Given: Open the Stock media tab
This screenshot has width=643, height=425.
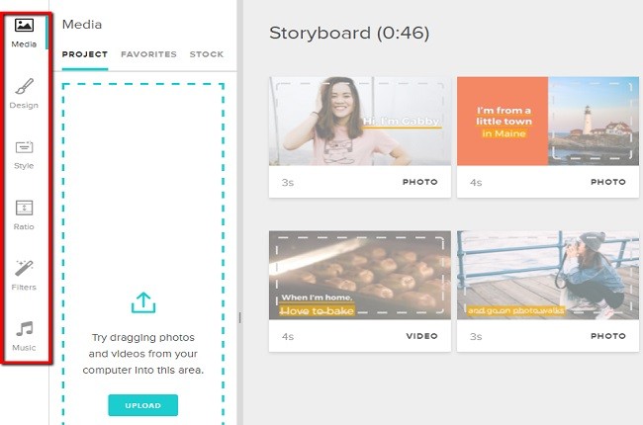Looking at the screenshot, I should (206, 54).
